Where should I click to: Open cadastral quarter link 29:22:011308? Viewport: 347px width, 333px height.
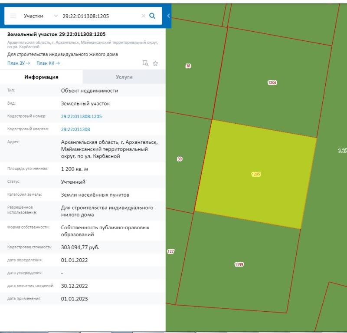click(x=75, y=129)
